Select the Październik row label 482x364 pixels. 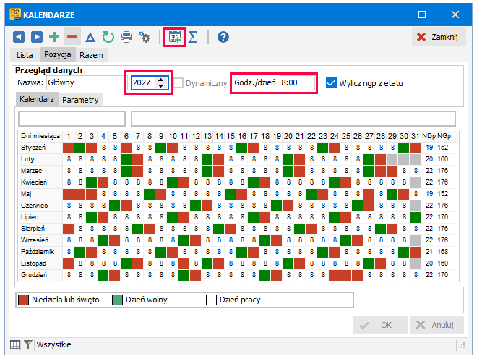40,252
